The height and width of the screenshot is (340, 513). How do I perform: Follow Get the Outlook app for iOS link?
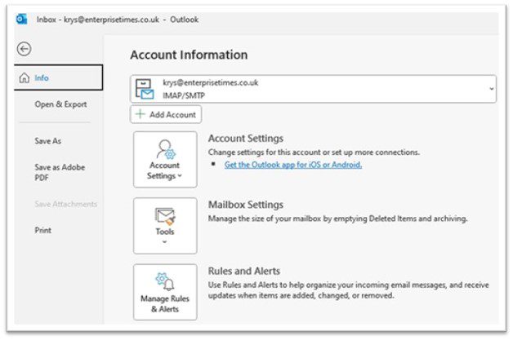click(x=293, y=165)
